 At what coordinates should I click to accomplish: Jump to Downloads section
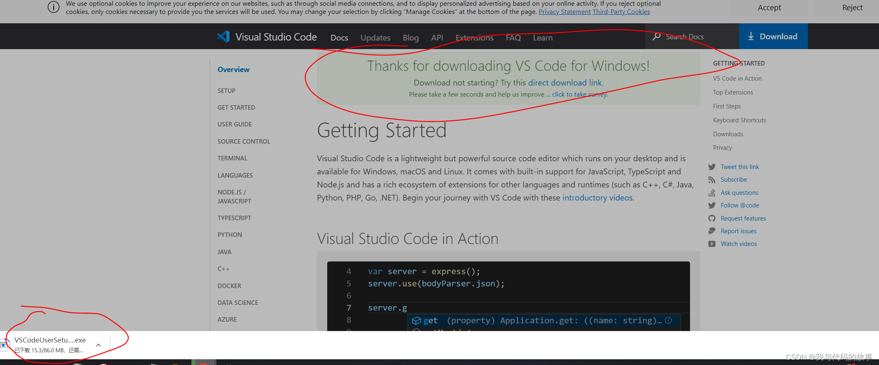click(x=728, y=134)
